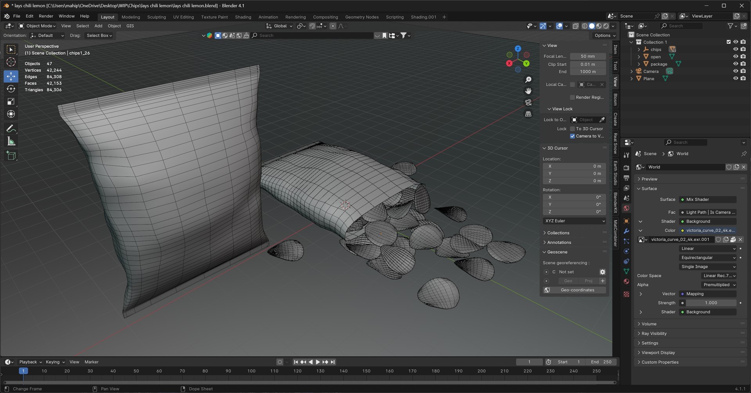Activate the Rotate tool
751x393 pixels.
(11, 89)
